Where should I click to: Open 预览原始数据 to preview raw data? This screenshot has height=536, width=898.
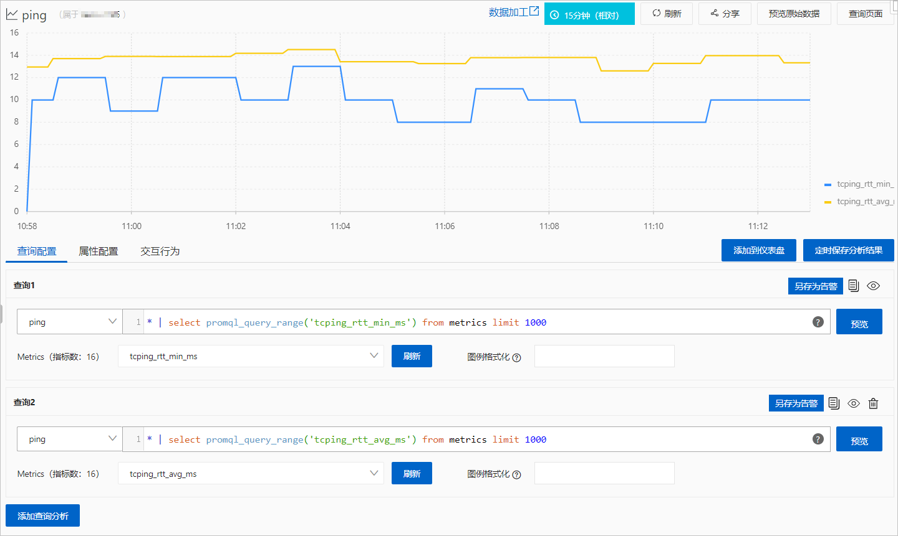click(794, 14)
